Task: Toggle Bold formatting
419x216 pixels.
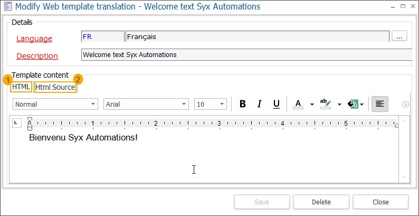Action: pos(243,104)
